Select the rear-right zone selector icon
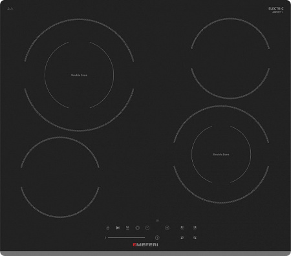 [195, 228]
